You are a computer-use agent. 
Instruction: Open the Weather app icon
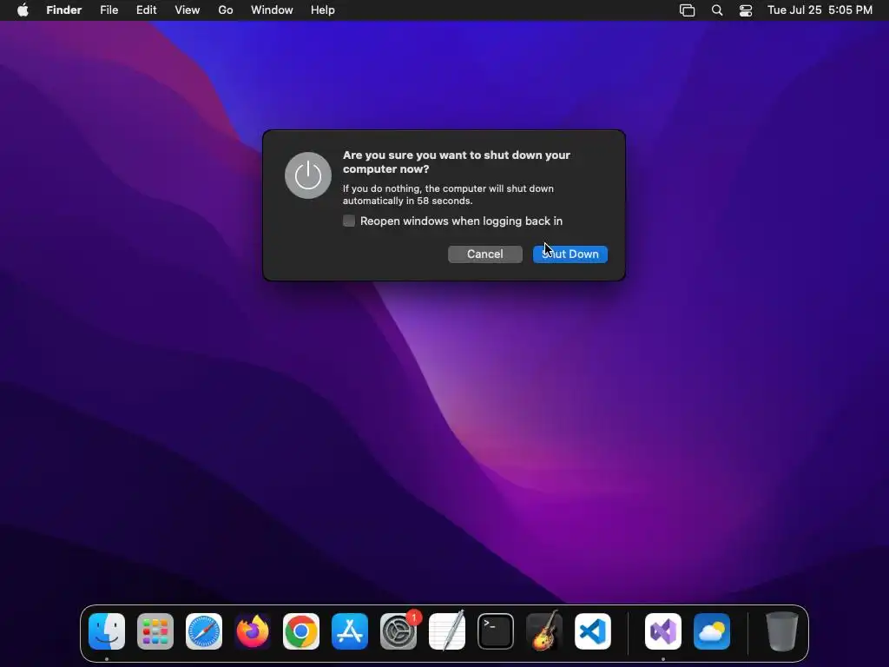click(x=712, y=631)
